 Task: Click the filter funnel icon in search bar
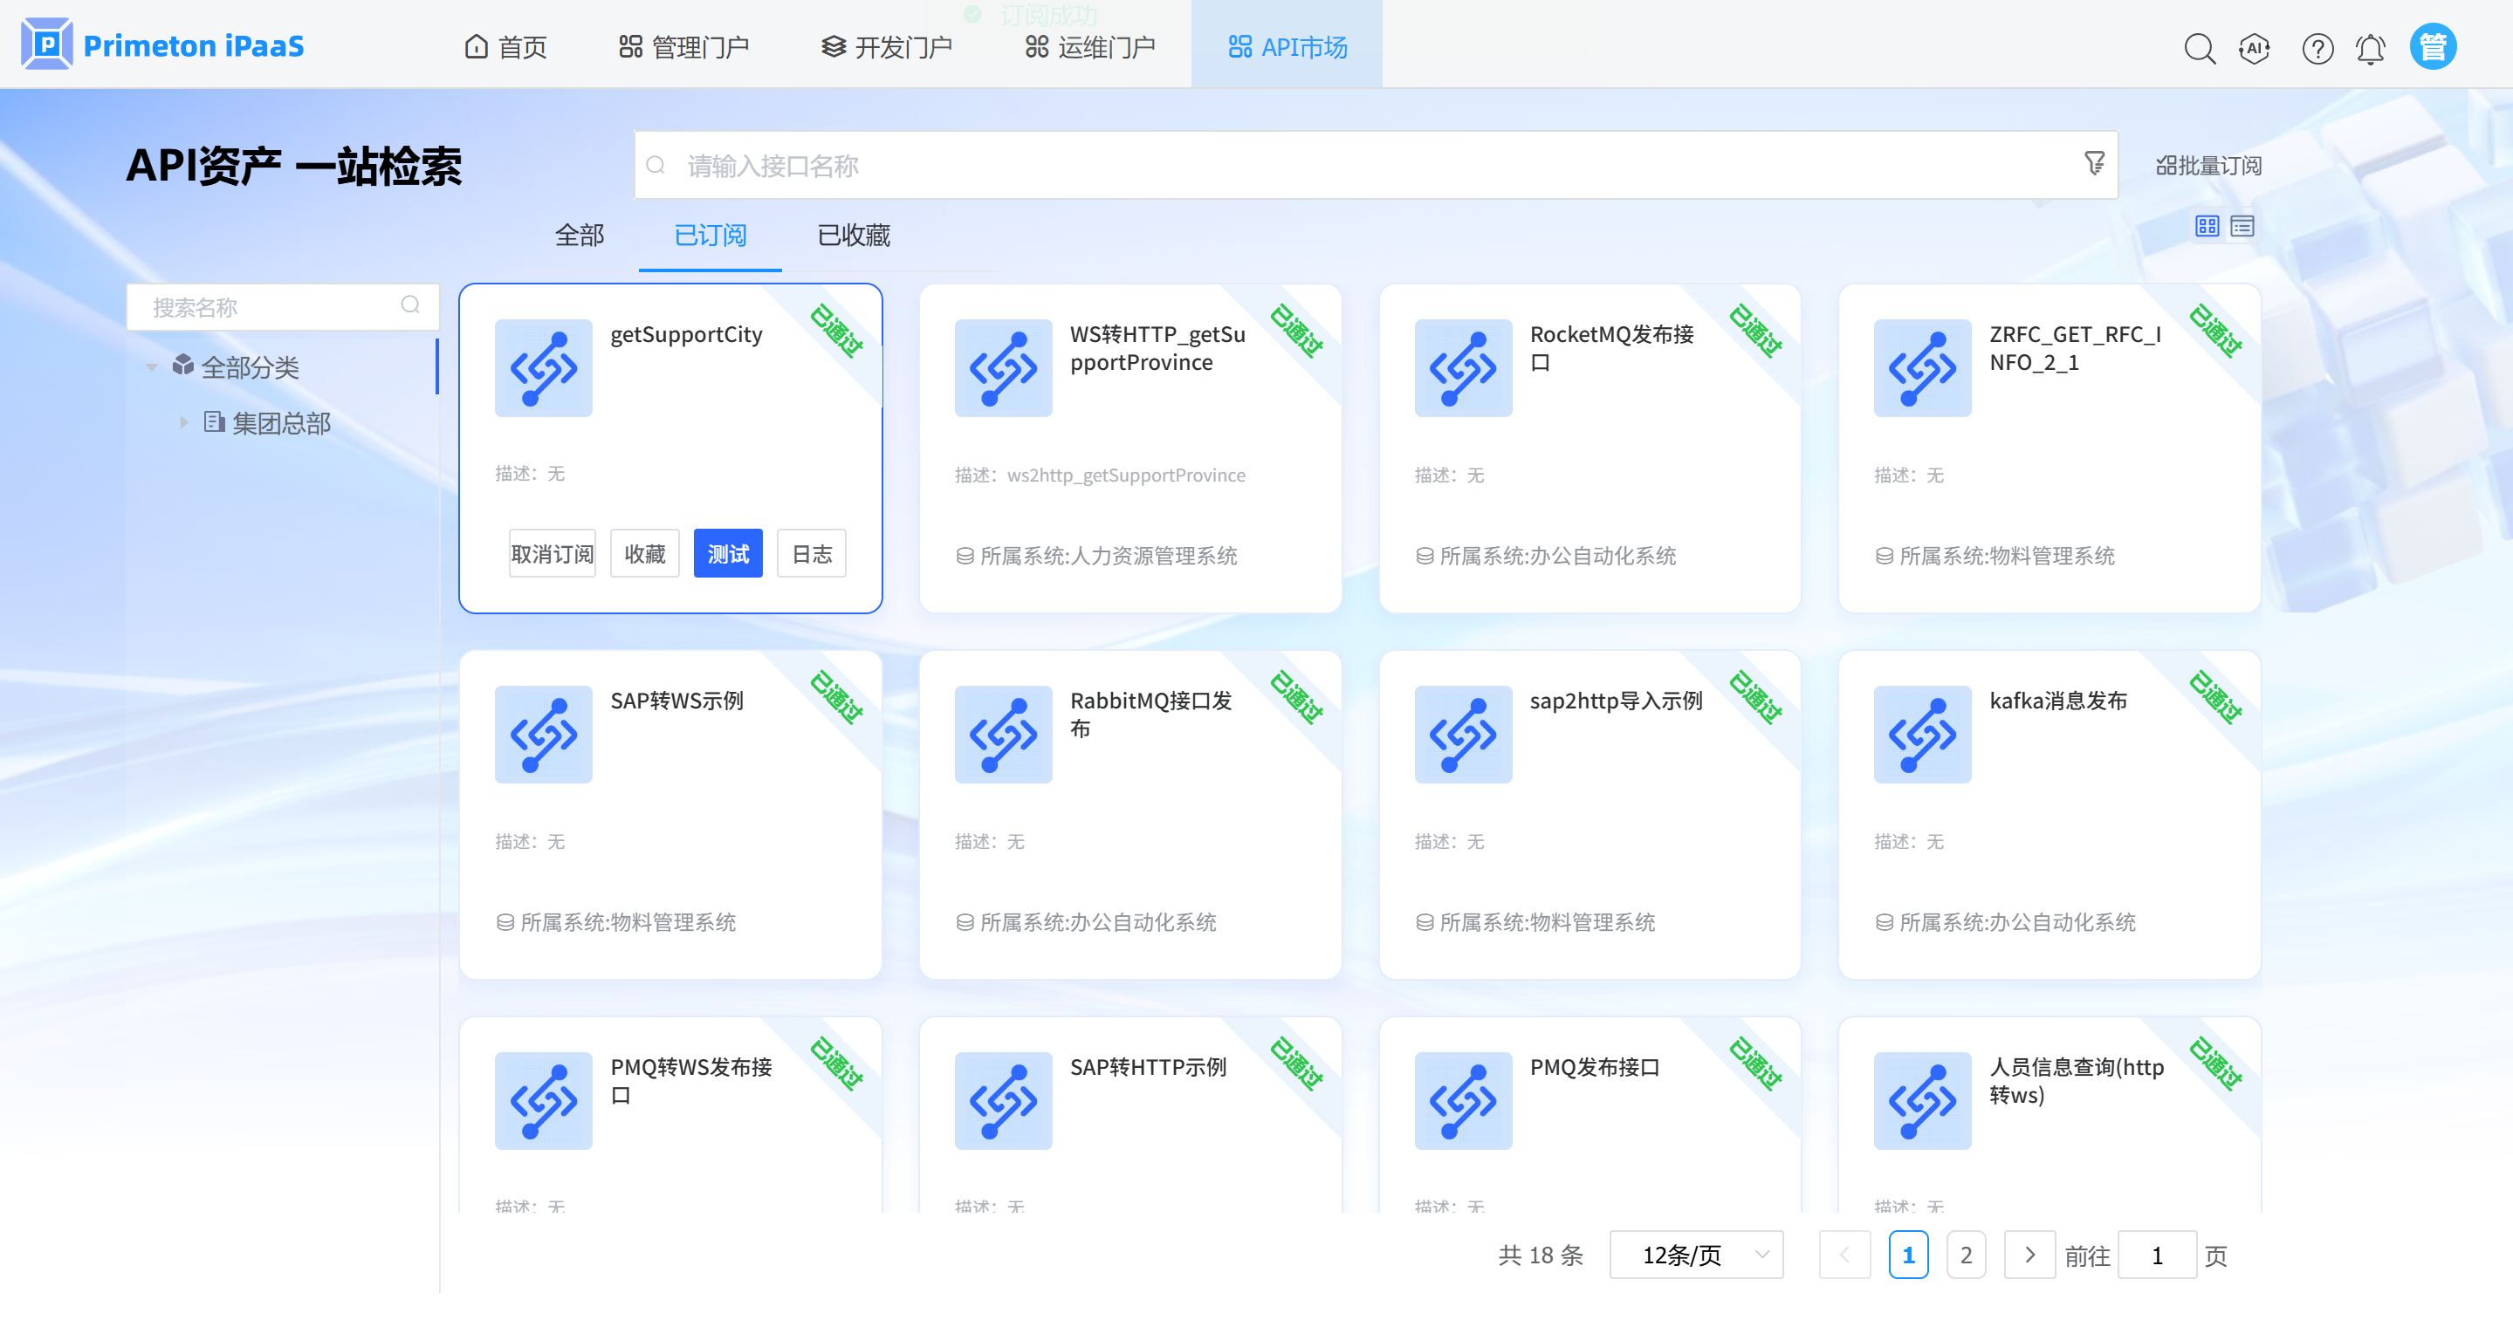pyautogui.click(x=2093, y=163)
